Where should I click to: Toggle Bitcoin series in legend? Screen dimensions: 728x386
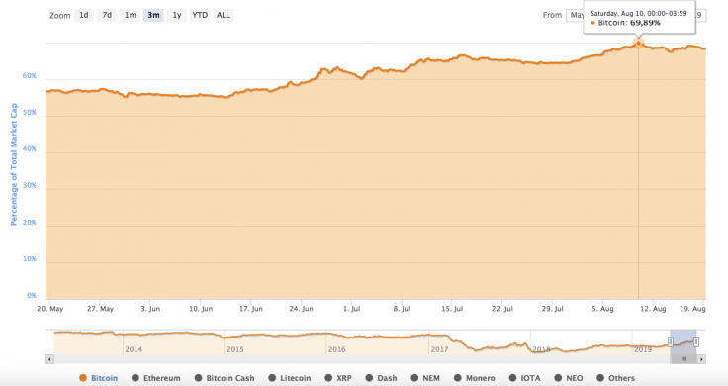point(99,378)
